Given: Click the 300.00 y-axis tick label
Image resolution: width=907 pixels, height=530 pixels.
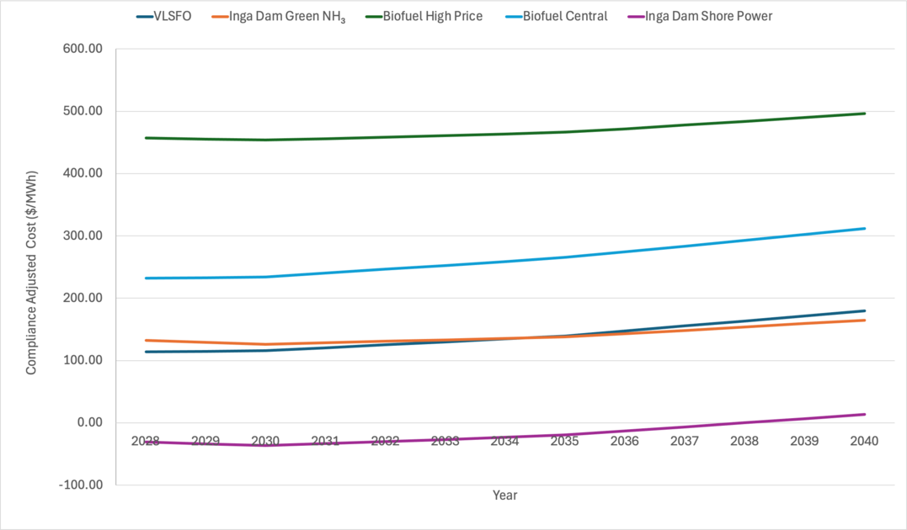Looking at the screenshot, I should (x=83, y=236).
